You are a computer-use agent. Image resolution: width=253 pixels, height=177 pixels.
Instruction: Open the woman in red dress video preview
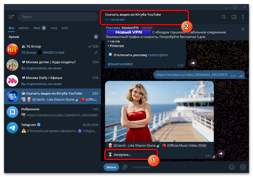159,112
